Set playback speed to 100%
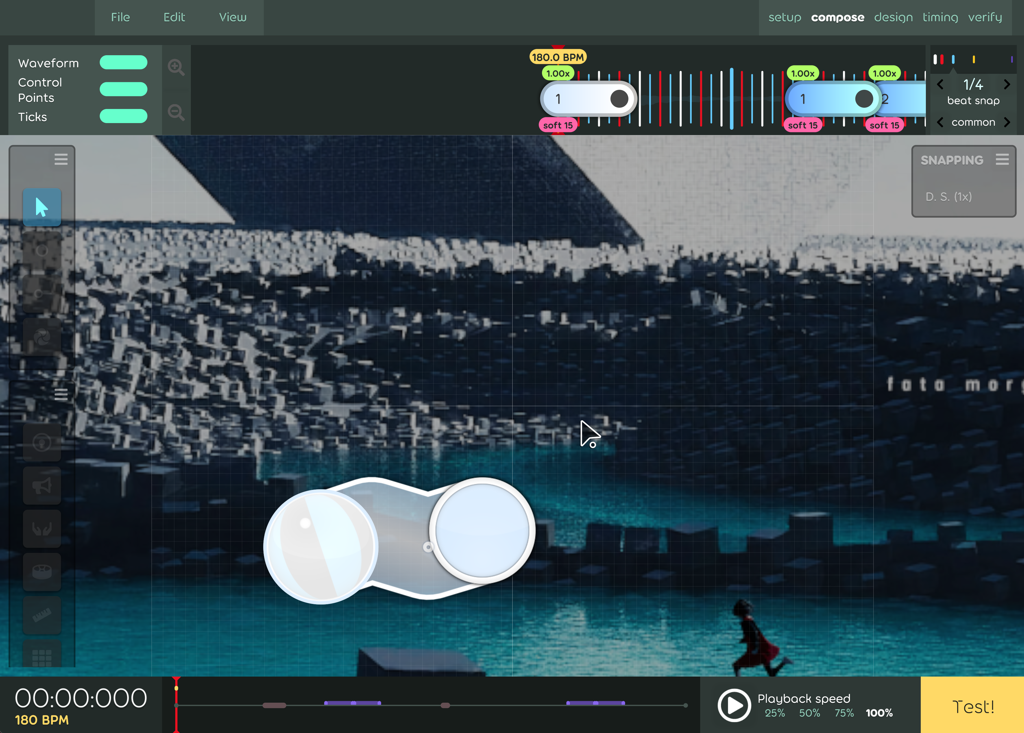The width and height of the screenshot is (1024, 733). point(879,713)
